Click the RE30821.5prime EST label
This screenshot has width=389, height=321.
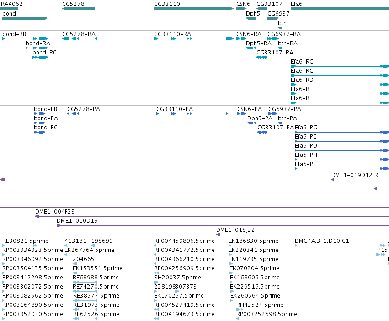tap(25, 241)
